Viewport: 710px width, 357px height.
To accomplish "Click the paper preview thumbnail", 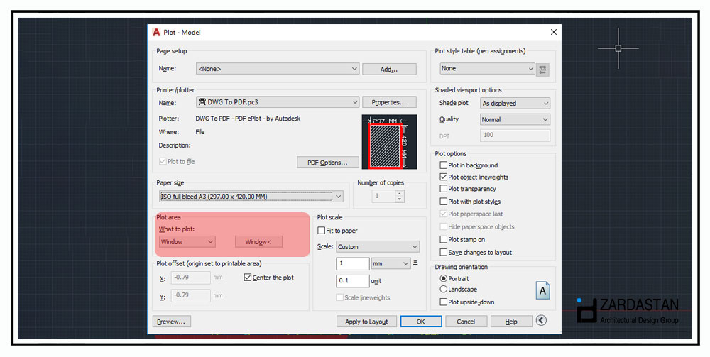I will pos(389,142).
